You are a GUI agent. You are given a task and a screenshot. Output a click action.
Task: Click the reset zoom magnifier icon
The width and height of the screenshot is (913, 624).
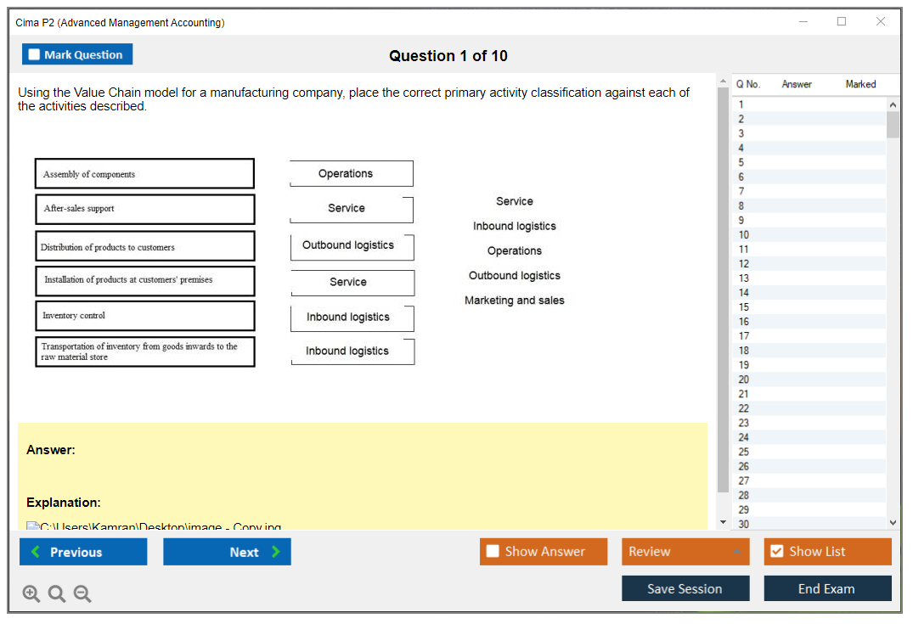pyautogui.click(x=57, y=594)
